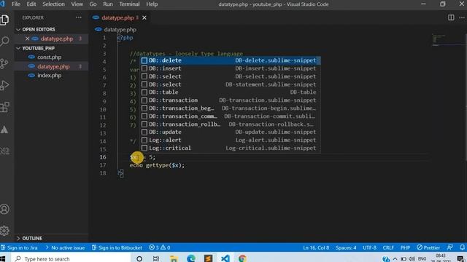The height and width of the screenshot is (262, 467).
Task: Close the datatype.php editor tab
Action: (x=144, y=17)
